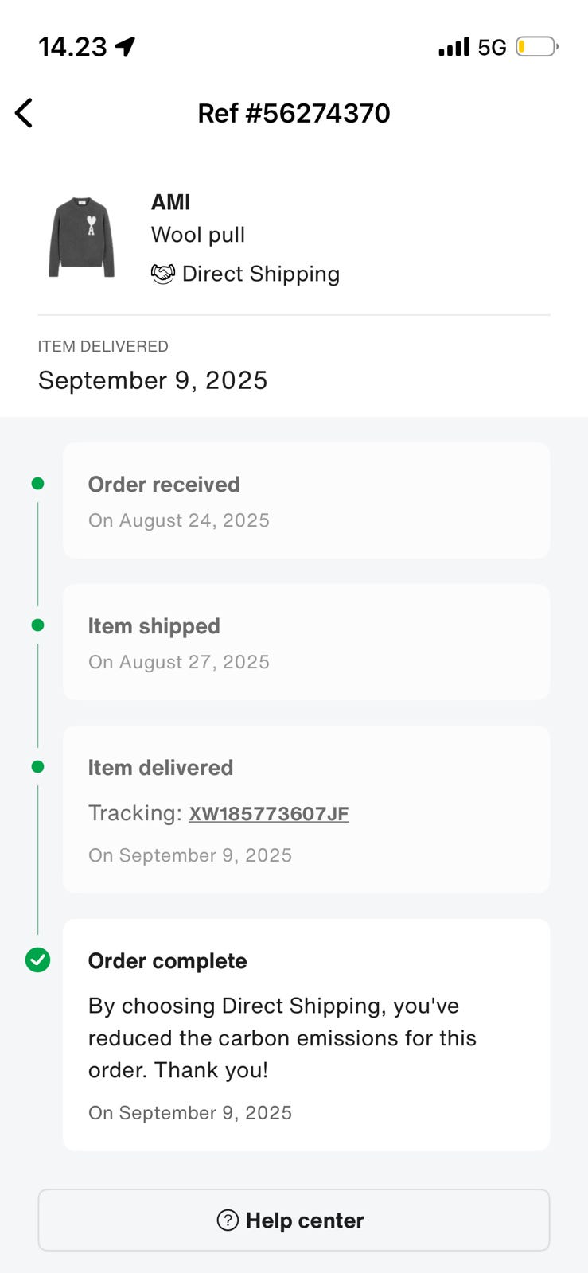The image size is (588, 1273).
Task: Tap the Direct Shipping handshake icon
Action: pyautogui.click(x=163, y=274)
